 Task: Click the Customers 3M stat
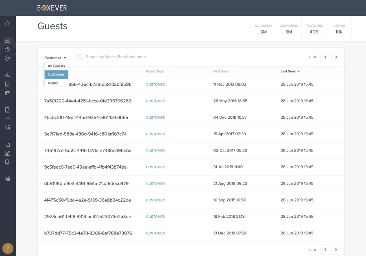pyautogui.click(x=289, y=29)
